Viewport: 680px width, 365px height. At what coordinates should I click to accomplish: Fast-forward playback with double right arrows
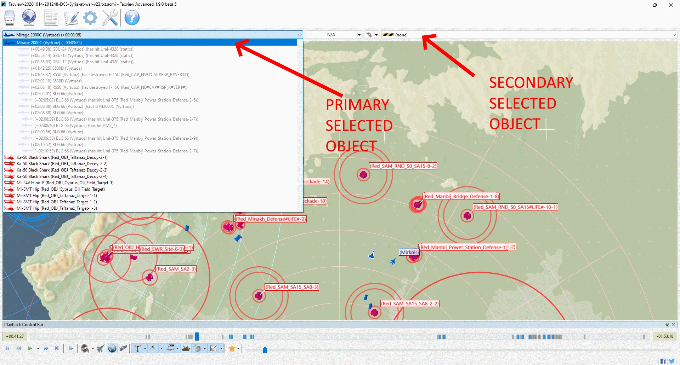(x=46, y=348)
